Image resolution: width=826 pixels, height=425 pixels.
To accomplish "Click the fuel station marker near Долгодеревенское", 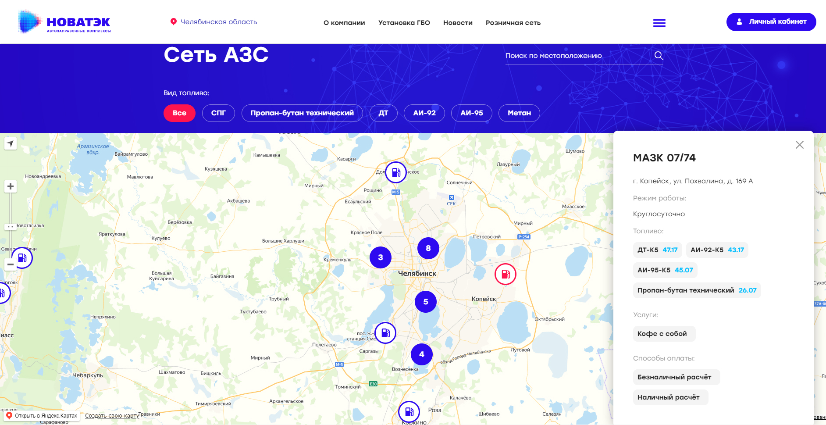I will (x=395, y=172).
